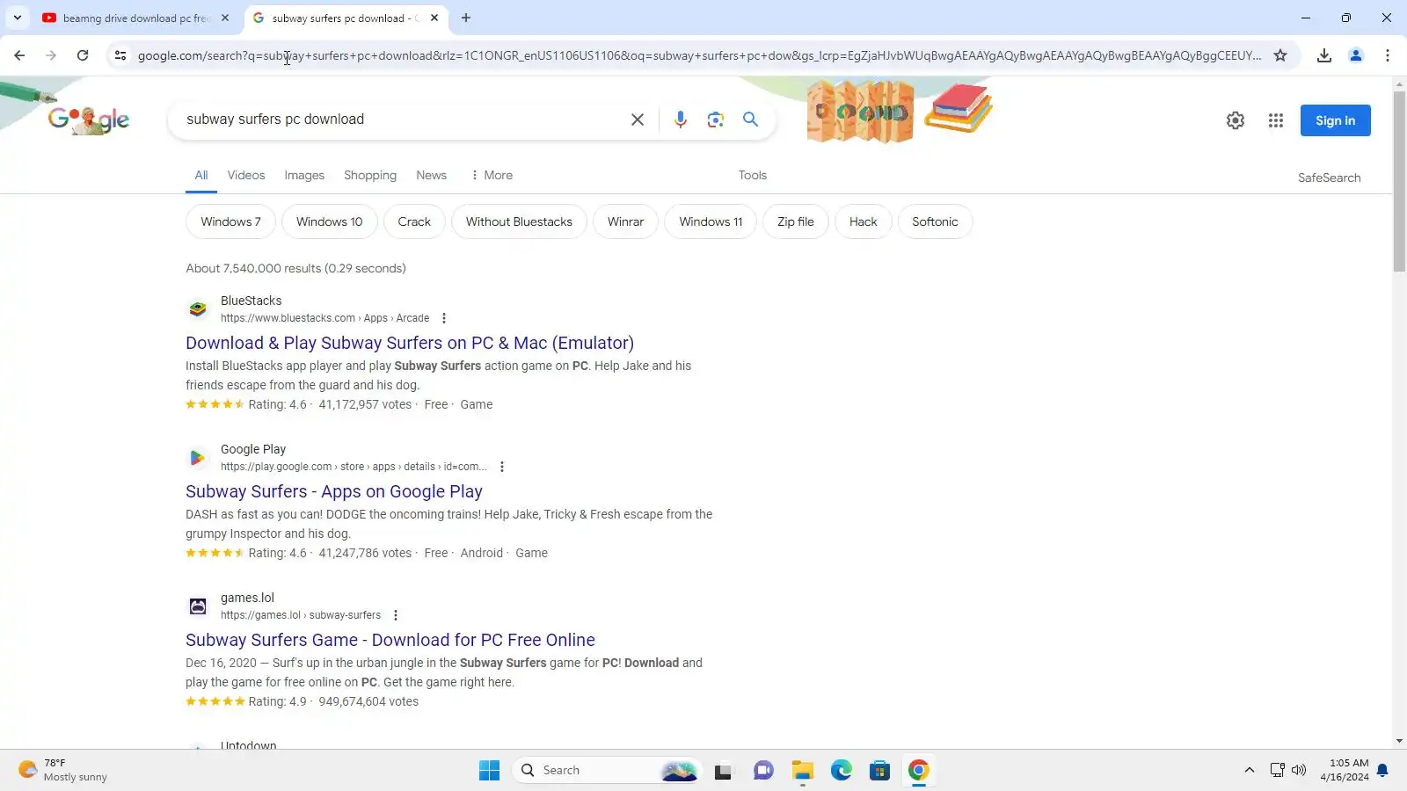This screenshot has width=1407, height=791.
Task: Open the search Tools options
Action: click(x=753, y=175)
